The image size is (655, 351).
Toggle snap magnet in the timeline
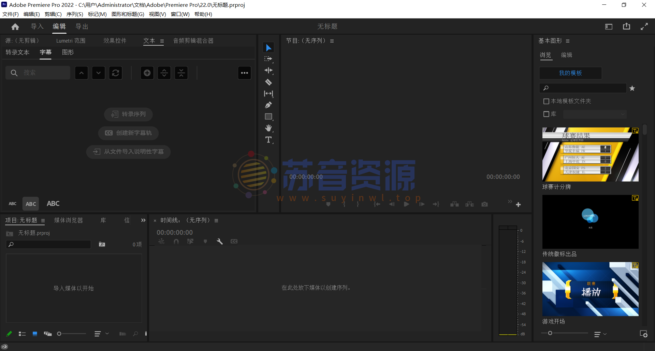176,241
